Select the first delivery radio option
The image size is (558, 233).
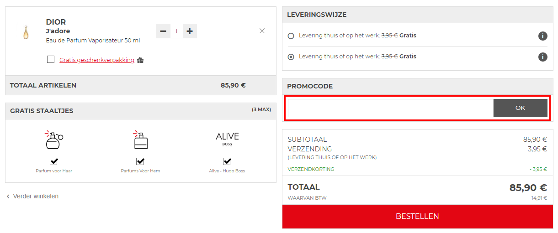click(x=291, y=36)
